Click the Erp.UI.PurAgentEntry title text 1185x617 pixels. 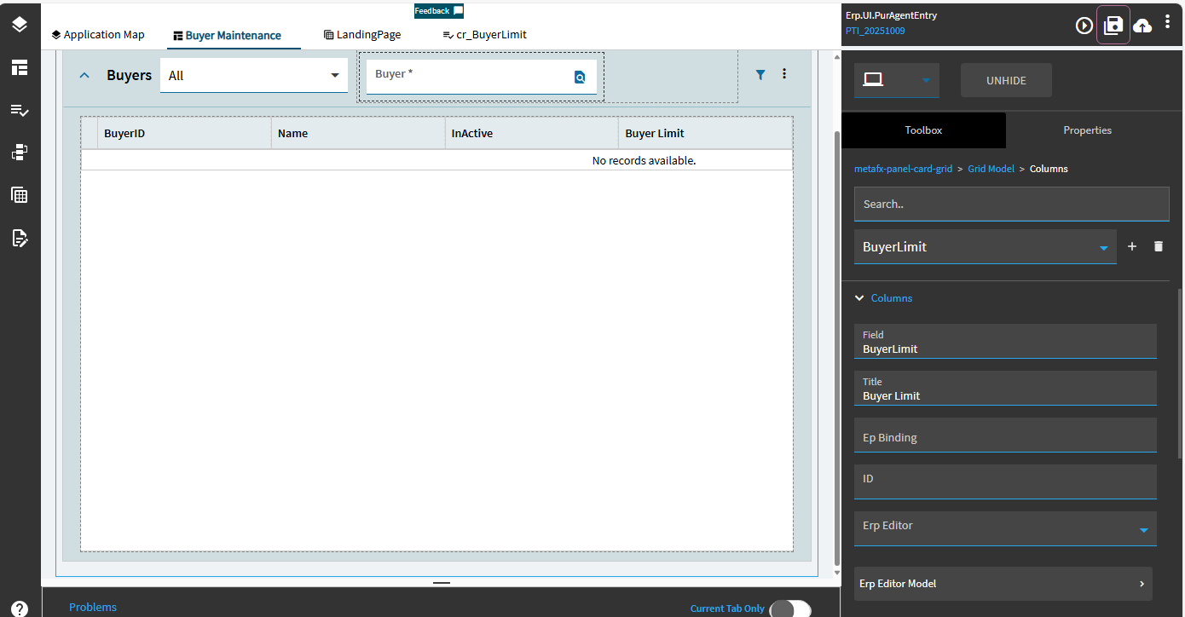click(891, 15)
